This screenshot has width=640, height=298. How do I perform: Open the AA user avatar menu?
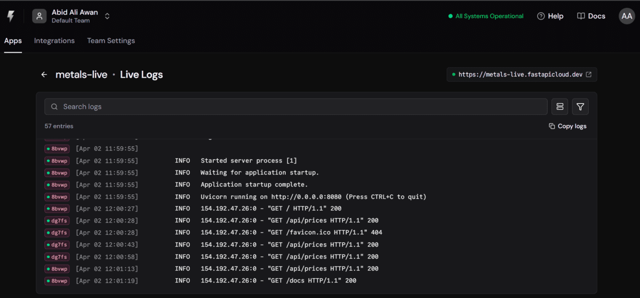point(627,16)
